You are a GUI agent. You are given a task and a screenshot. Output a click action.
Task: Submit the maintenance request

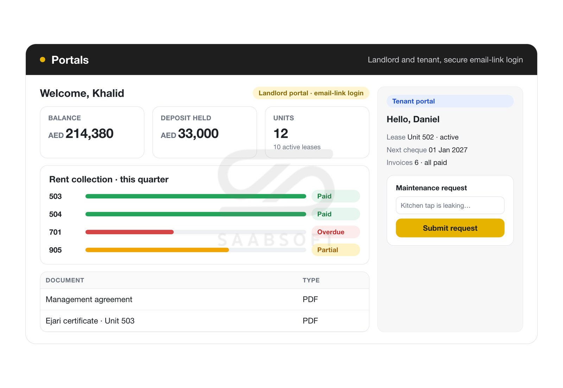(450, 228)
